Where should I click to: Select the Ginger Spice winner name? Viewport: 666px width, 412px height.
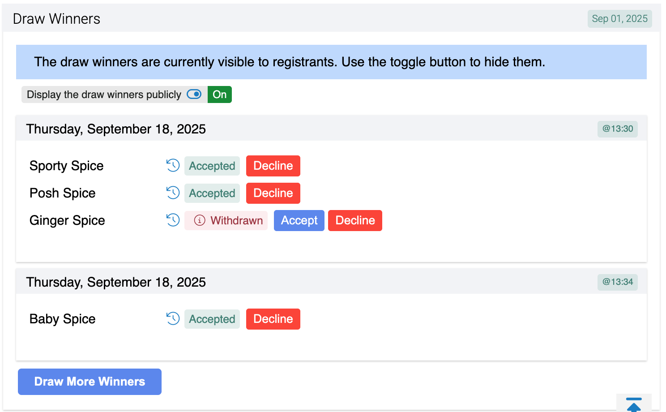pos(67,220)
